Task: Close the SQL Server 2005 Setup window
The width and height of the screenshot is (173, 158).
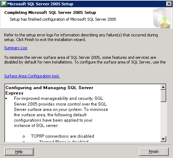Action: 169,4
